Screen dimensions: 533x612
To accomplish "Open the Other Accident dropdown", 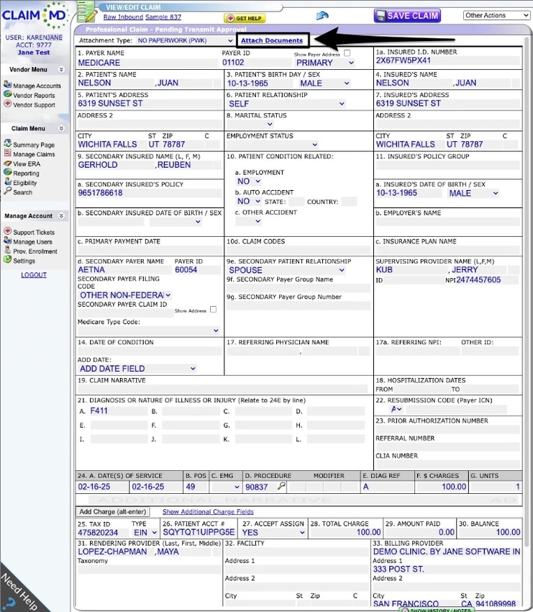I will pos(249,221).
